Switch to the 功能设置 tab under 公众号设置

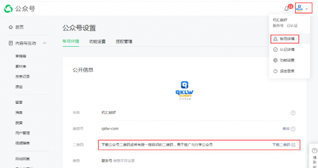click(97, 42)
